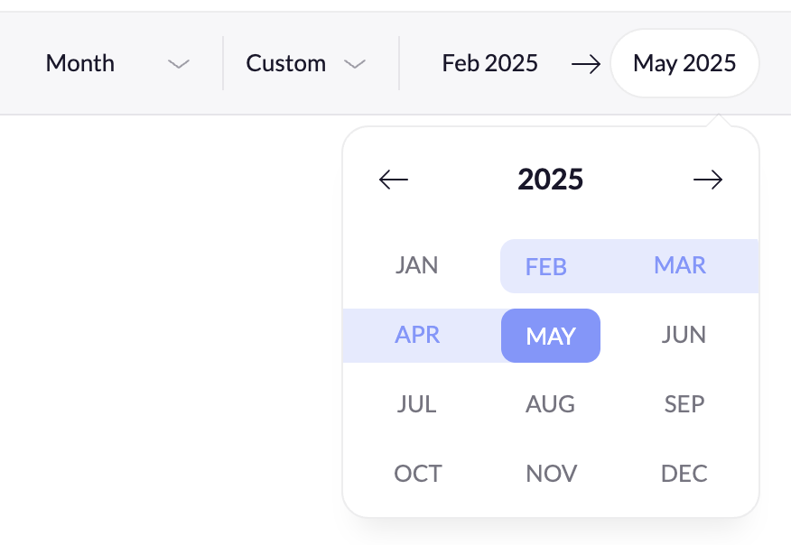Open the Month dropdown chevron
The width and height of the screenshot is (791, 545).
pyautogui.click(x=178, y=63)
